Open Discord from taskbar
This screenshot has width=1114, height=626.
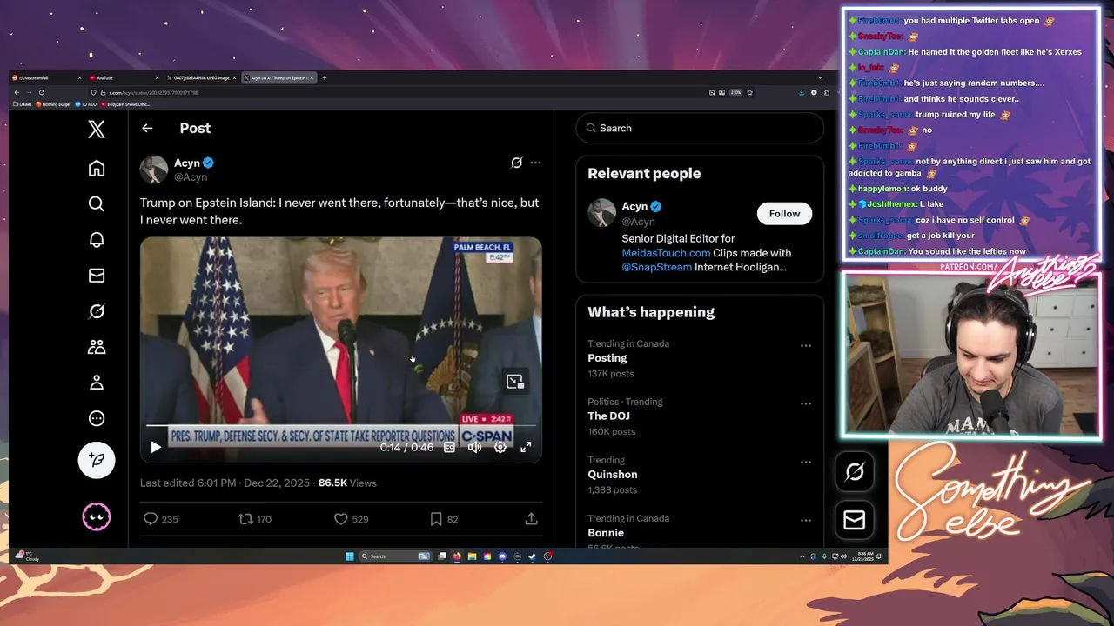(x=502, y=556)
